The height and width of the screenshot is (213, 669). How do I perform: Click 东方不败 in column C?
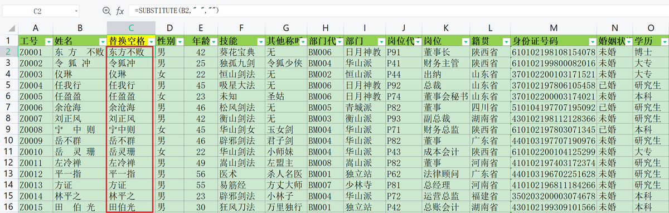point(131,52)
